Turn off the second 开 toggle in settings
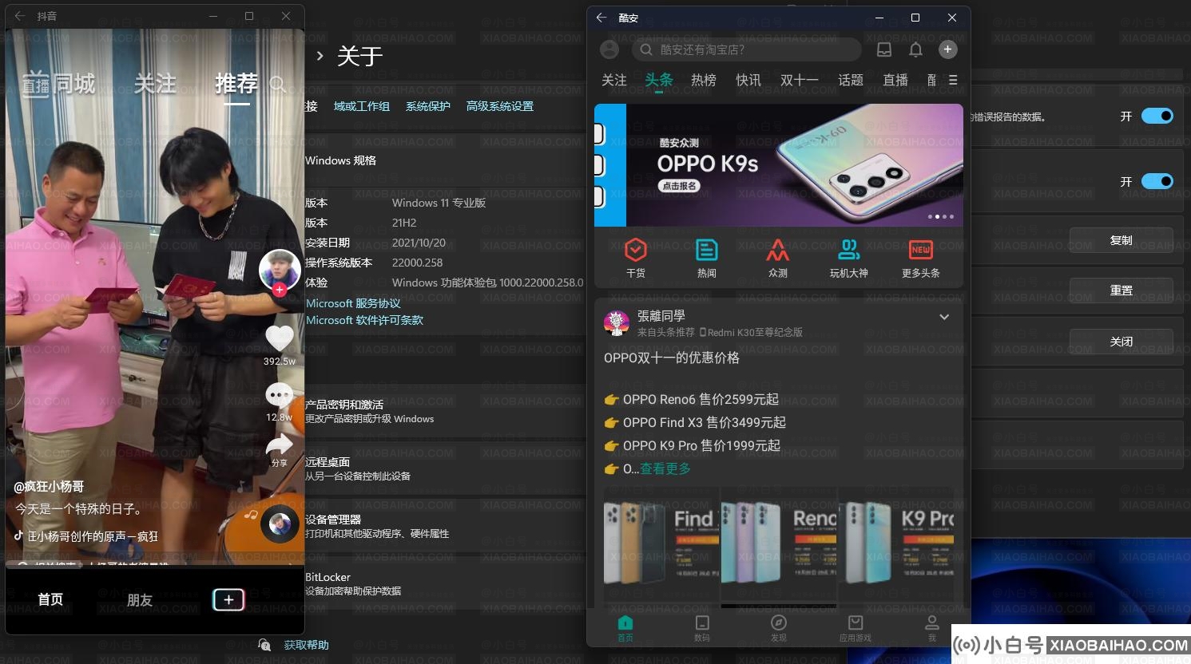The height and width of the screenshot is (664, 1191). coord(1157,181)
